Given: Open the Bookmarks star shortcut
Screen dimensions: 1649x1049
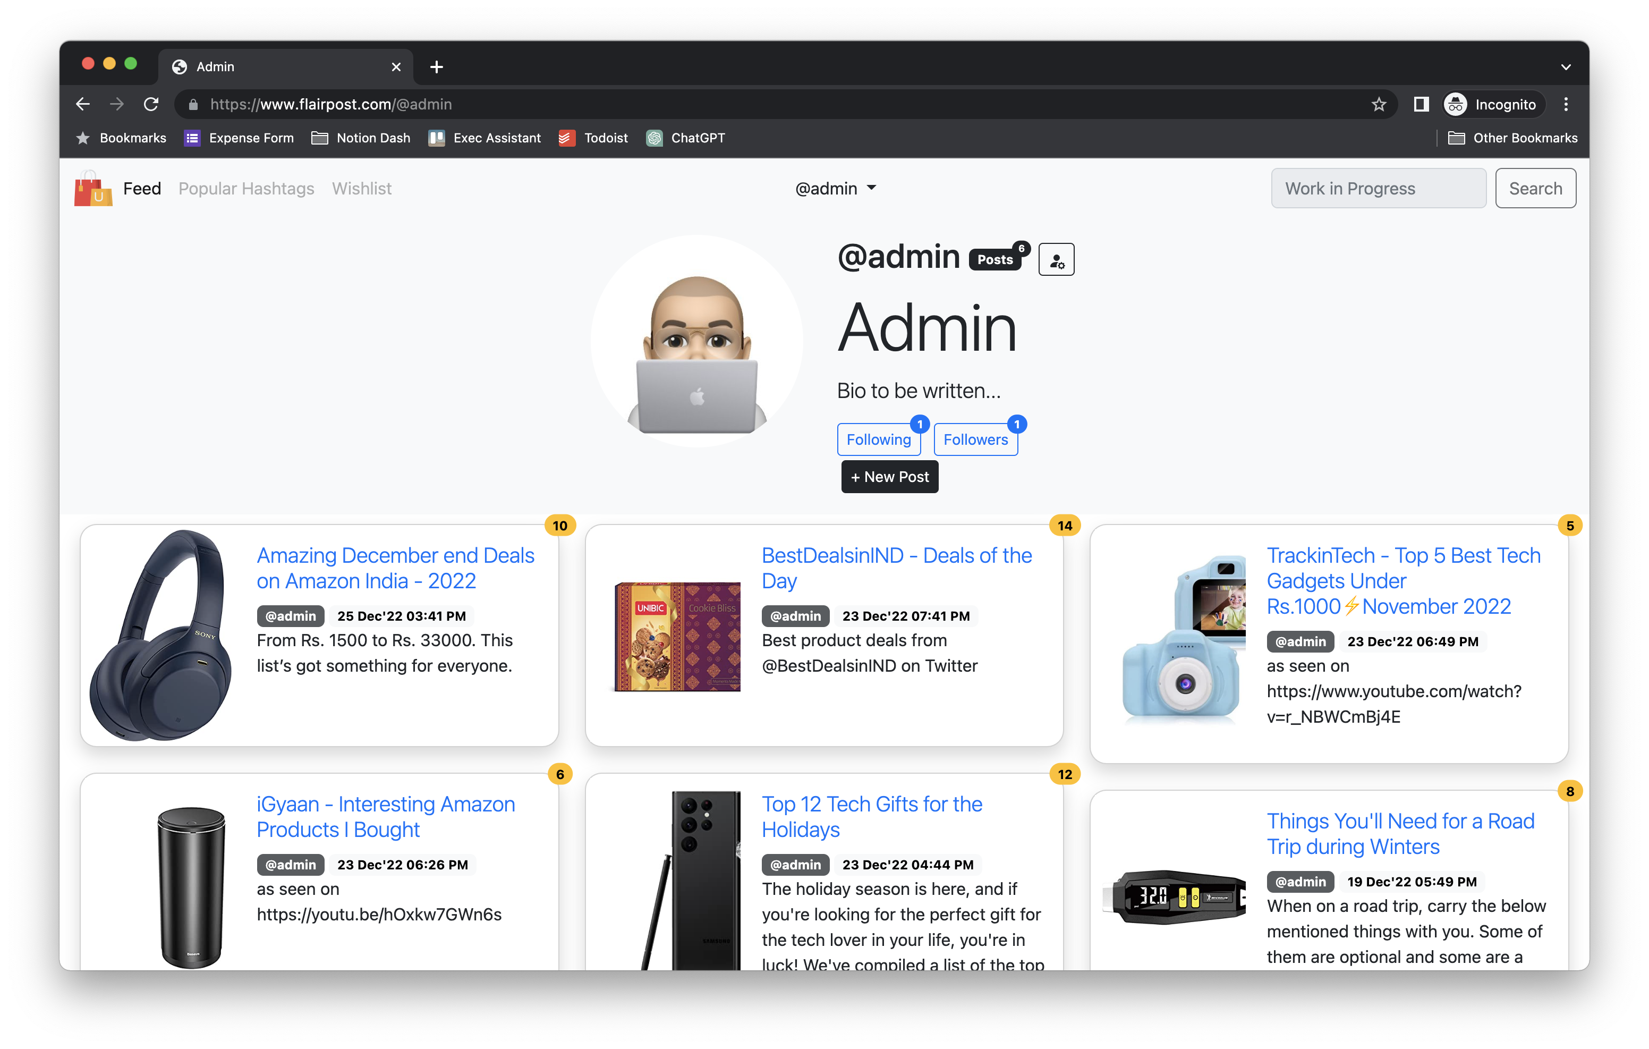Looking at the screenshot, I should 121,138.
